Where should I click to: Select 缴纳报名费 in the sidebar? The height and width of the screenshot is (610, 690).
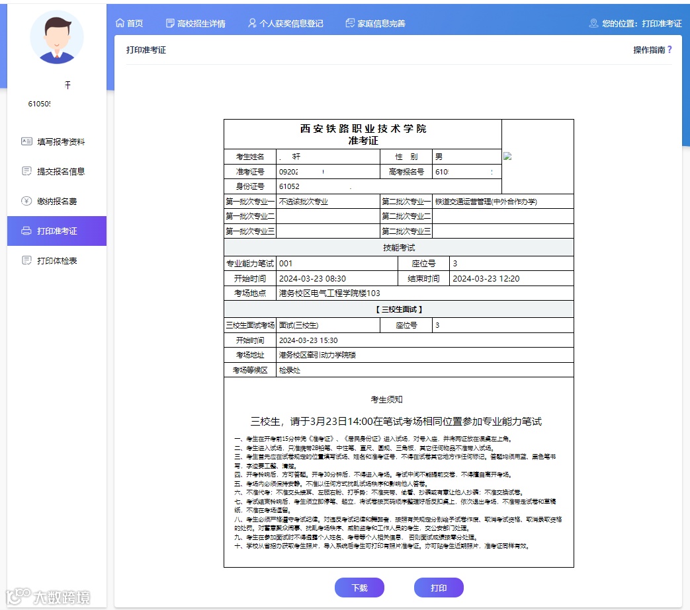[x=57, y=202]
